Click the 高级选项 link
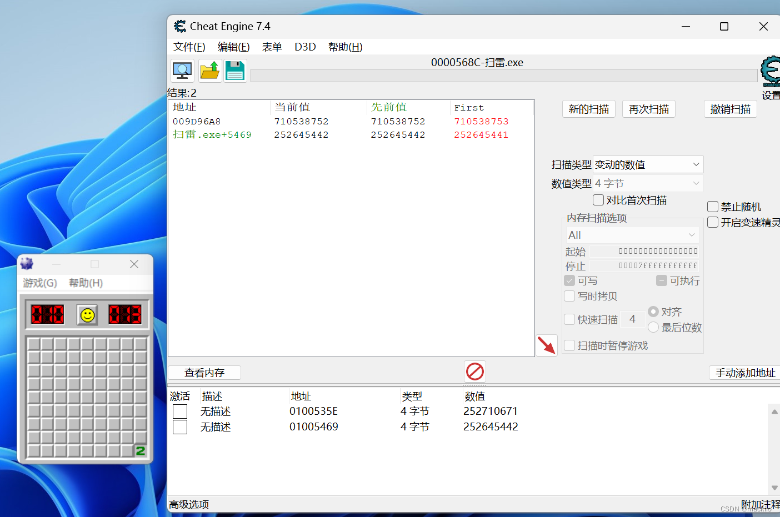Image resolution: width=780 pixels, height=517 pixels. click(x=189, y=504)
